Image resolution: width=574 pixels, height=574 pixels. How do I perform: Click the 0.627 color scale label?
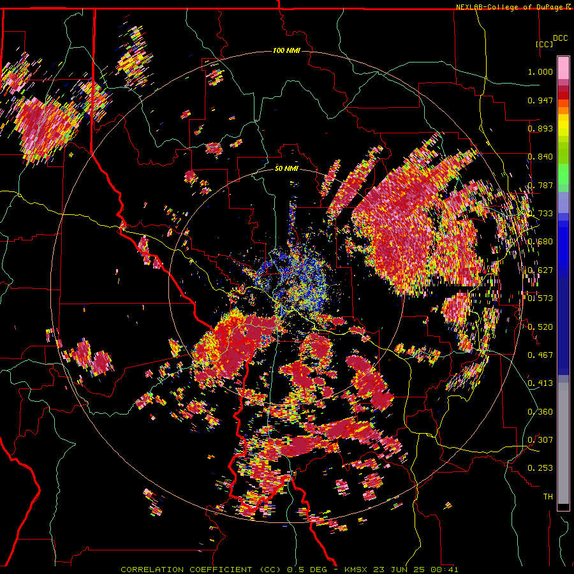pyautogui.click(x=540, y=270)
